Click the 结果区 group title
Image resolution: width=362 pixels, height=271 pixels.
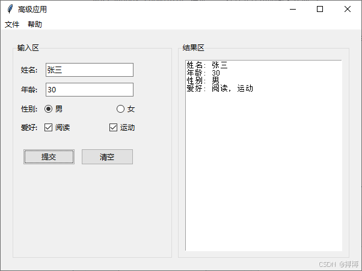coord(194,48)
